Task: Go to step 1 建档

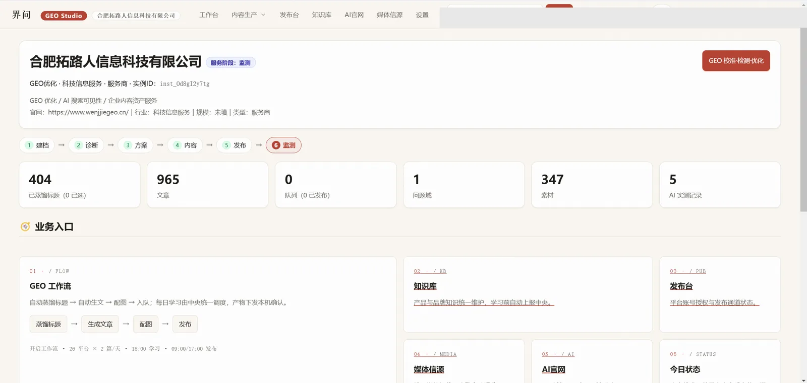Action: pyautogui.click(x=37, y=145)
